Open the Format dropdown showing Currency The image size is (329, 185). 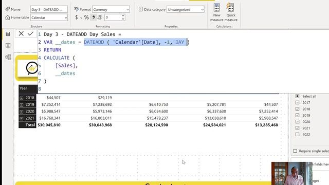111,9
